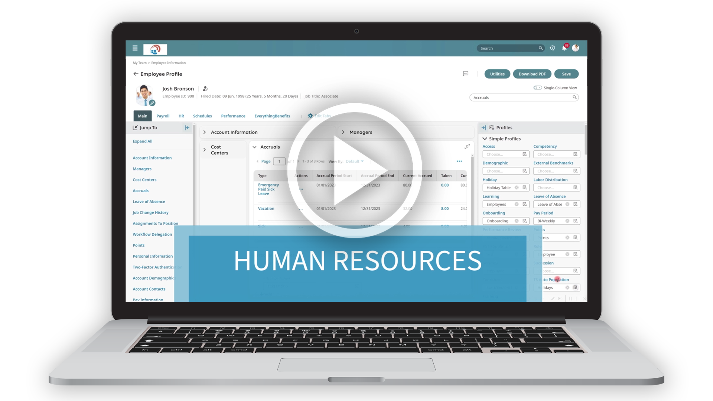Image resolution: width=713 pixels, height=401 pixels.
Task: Click the Profiles panel icon
Action: (492, 127)
